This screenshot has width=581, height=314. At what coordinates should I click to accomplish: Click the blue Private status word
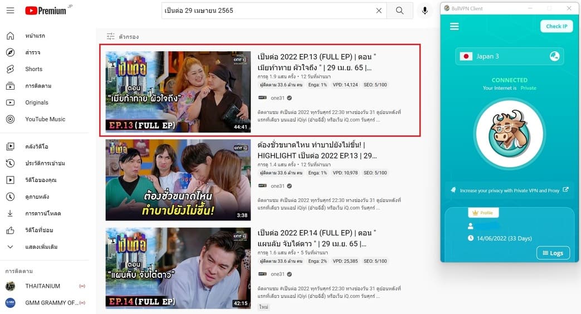click(529, 88)
